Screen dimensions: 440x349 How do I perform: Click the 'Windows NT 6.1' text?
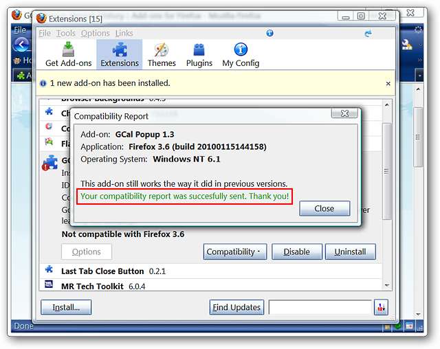coord(186,159)
